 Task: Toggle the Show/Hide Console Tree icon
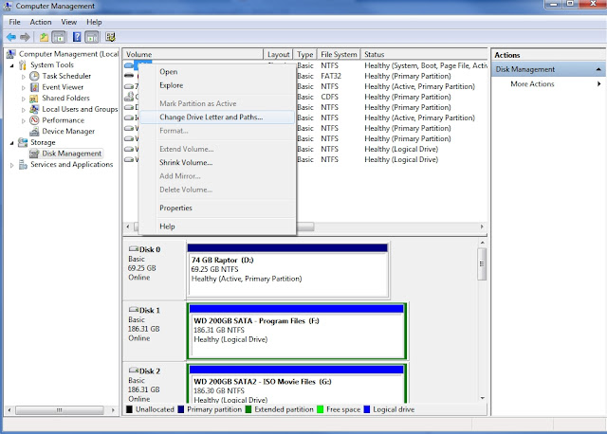[x=59, y=37]
